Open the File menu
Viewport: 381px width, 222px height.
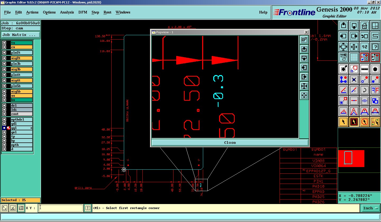pos(7,12)
